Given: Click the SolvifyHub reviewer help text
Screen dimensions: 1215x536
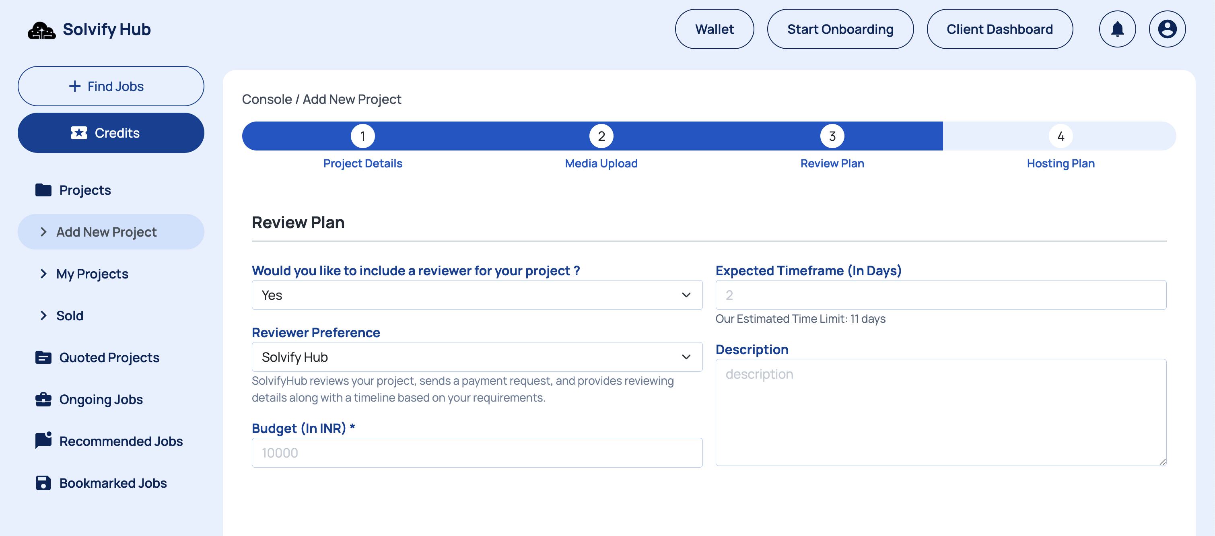Looking at the screenshot, I should (x=463, y=389).
